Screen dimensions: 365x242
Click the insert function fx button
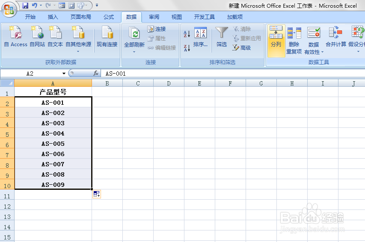(96, 73)
